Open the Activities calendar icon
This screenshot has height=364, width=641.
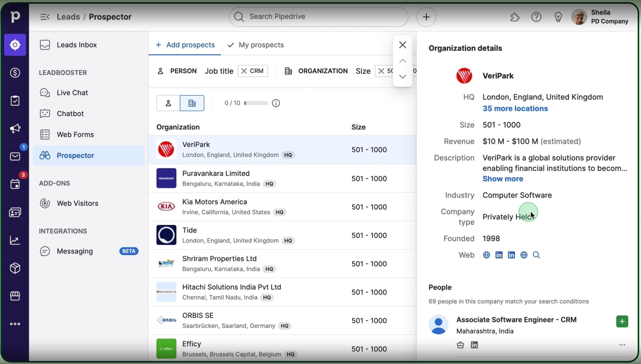click(15, 184)
